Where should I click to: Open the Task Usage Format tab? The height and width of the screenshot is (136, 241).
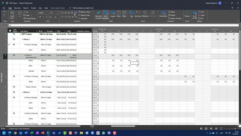point(58,8)
